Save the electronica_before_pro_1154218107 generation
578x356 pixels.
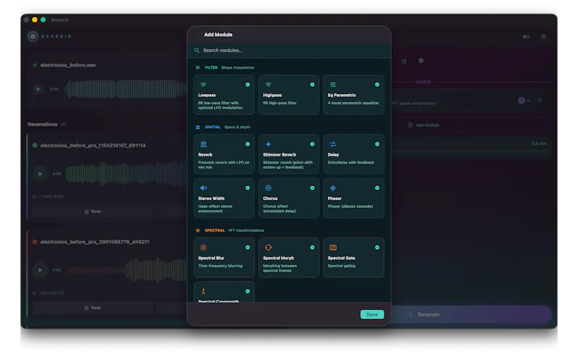[92, 211]
